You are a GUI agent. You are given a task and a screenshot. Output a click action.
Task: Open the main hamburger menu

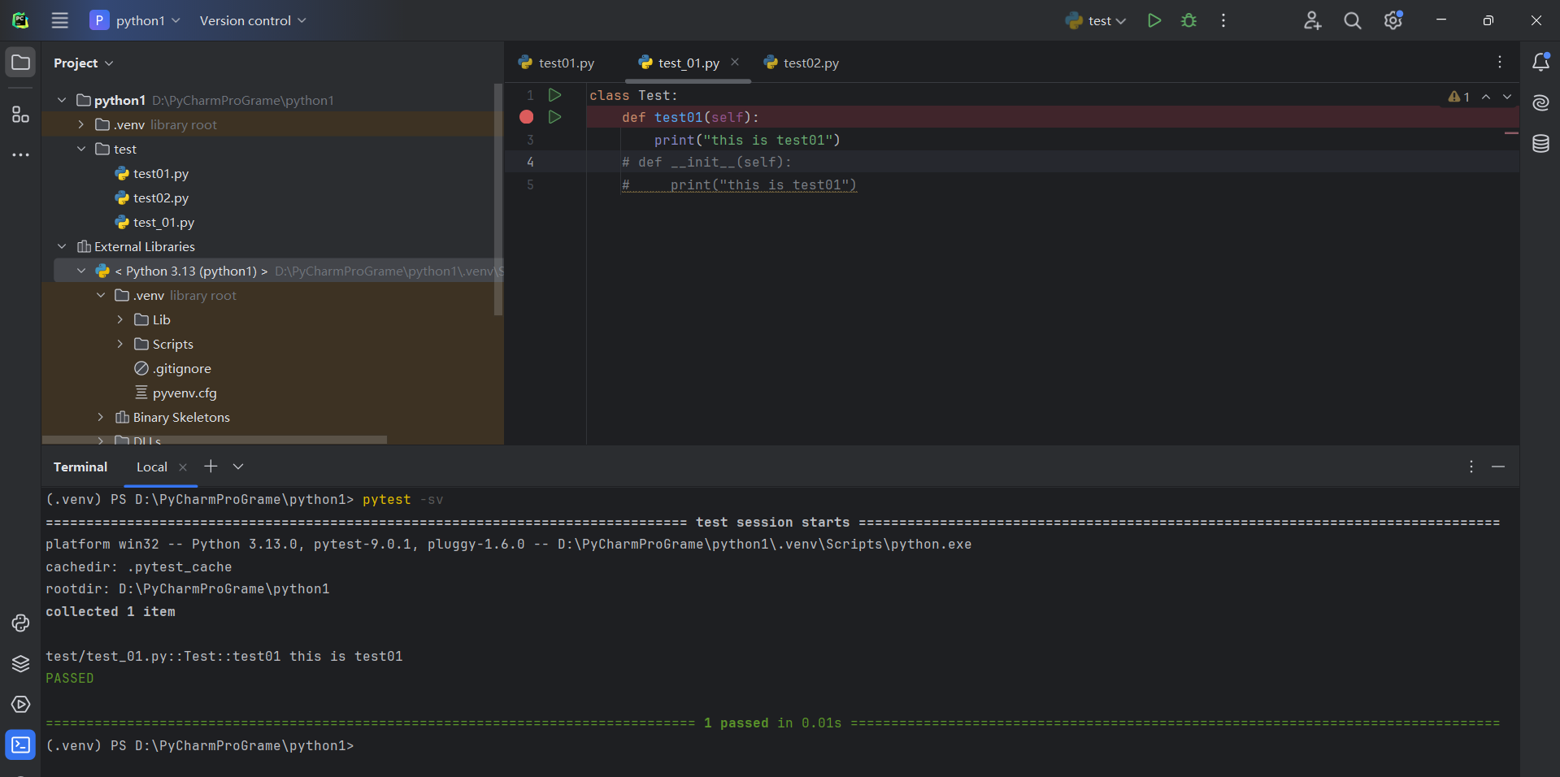(x=59, y=20)
